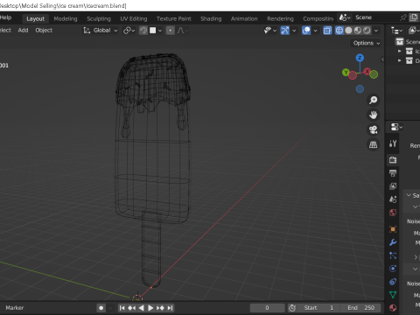This screenshot has width=420, height=315.
Task: Toggle viewport gizmos display
Action: 285,31
